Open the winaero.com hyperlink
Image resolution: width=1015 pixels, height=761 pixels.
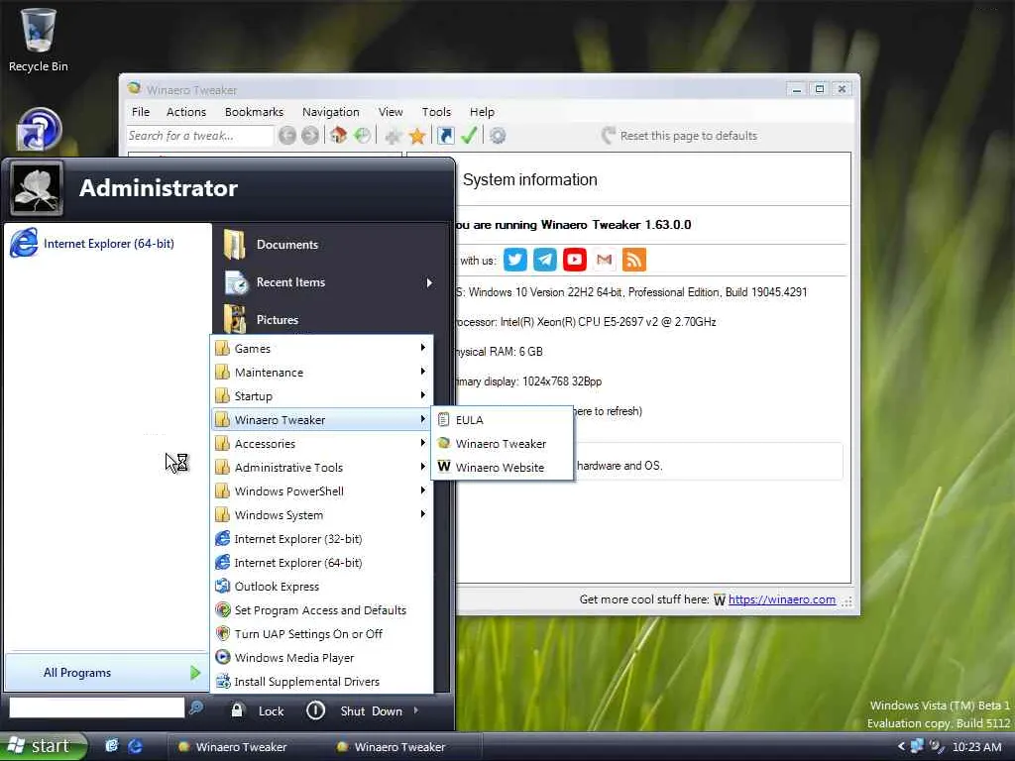[x=781, y=599]
